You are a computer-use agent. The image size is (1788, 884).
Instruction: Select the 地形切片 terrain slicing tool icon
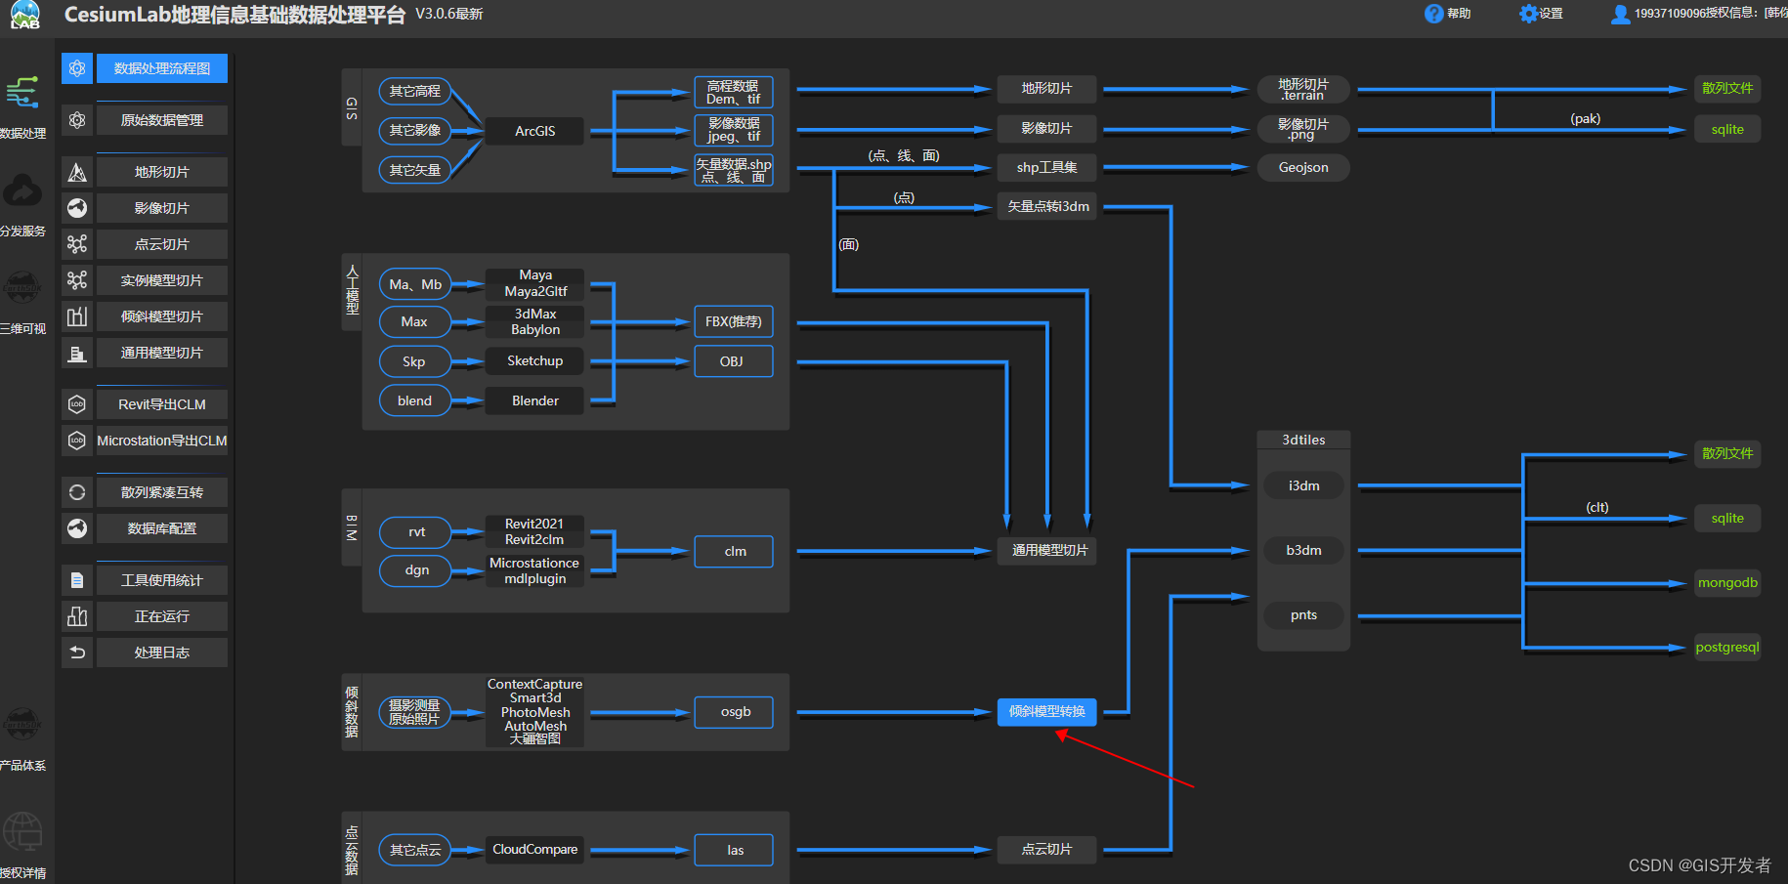pyautogui.click(x=77, y=171)
